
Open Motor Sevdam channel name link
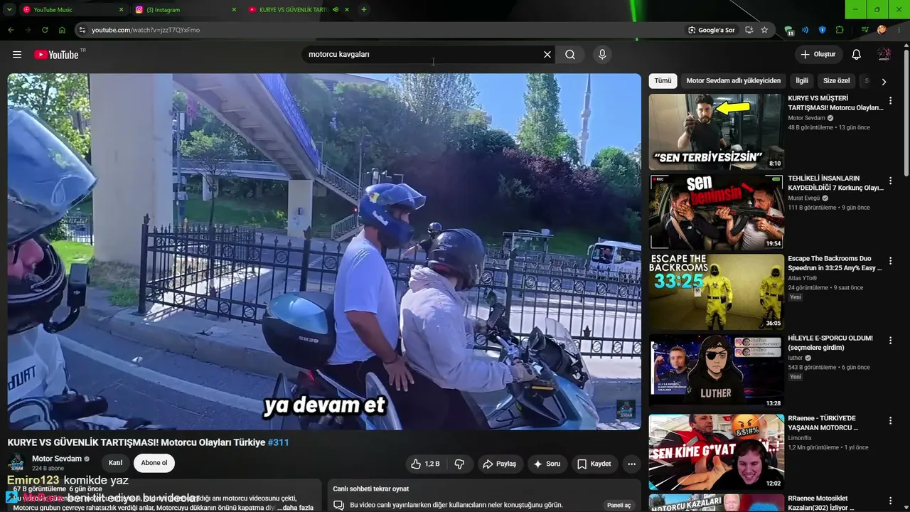[57, 459]
